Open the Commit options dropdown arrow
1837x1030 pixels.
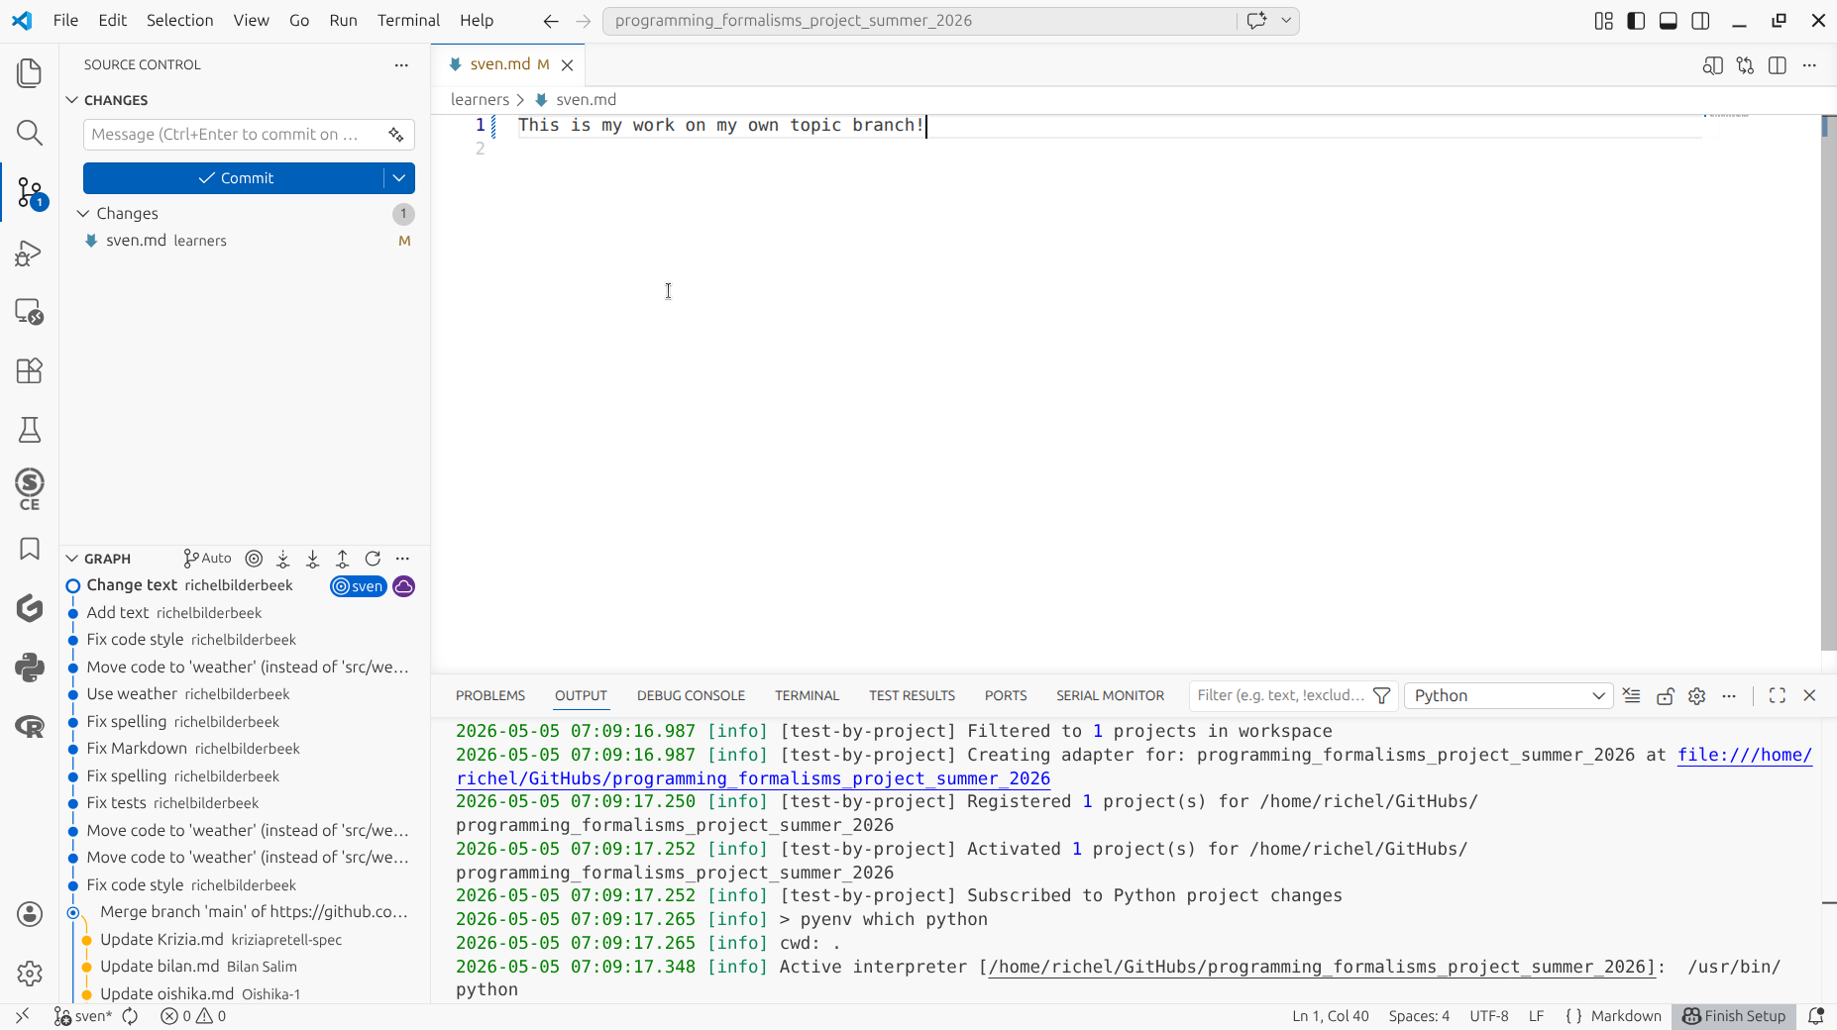[399, 178]
